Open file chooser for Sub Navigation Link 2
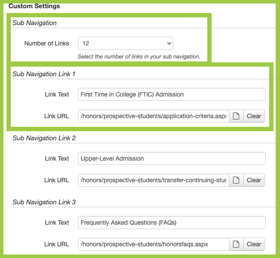Image resolution: width=280 pixels, height=258 pixels. 236,180
